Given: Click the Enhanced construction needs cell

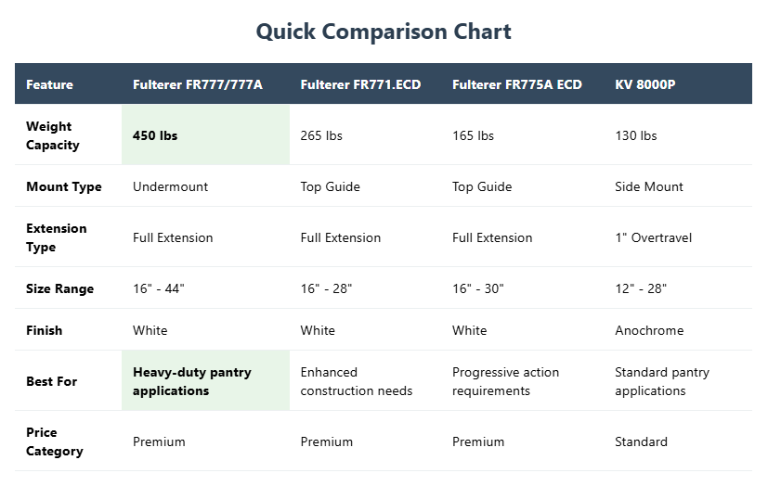Looking at the screenshot, I should pyautogui.click(x=357, y=381).
